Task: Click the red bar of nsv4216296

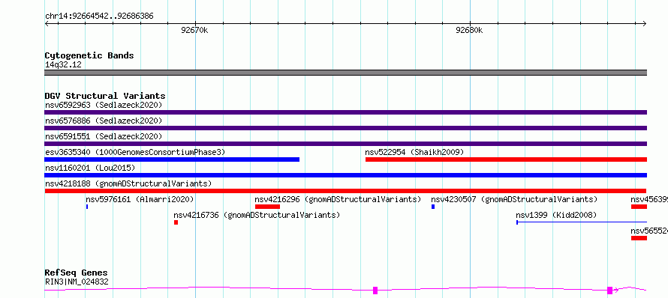Action: [x=267, y=207]
